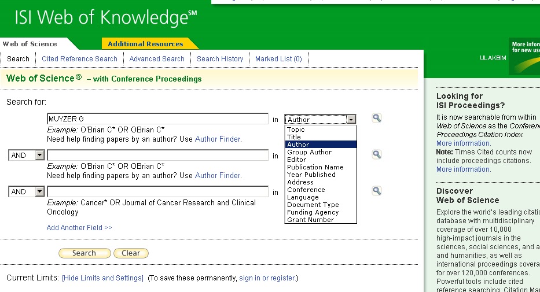This screenshot has height=292, width=540.
Task: Click 'Discover Web of Science' heading
Action: pos(468,195)
